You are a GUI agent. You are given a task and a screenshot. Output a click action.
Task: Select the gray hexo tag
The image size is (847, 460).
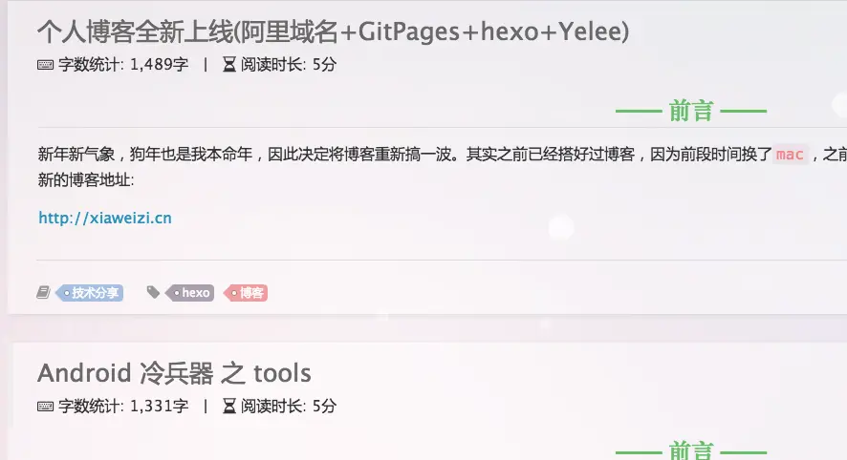[190, 293]
